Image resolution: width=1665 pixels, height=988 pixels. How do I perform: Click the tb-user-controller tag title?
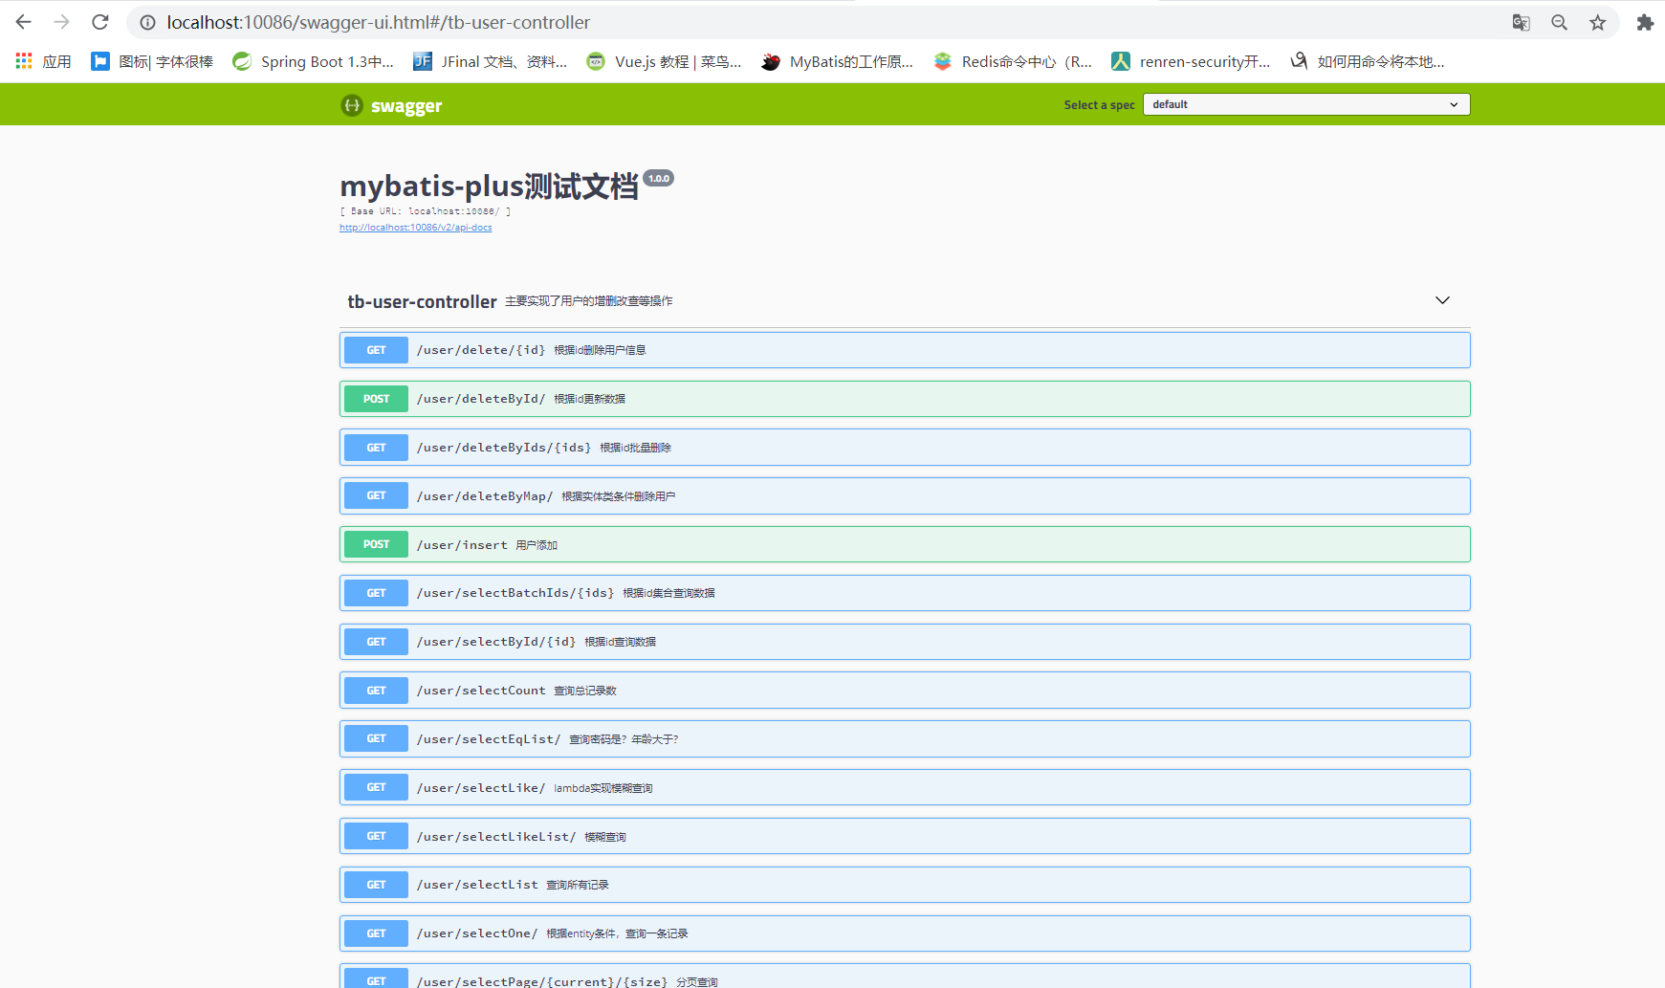[x=422, y=301]
